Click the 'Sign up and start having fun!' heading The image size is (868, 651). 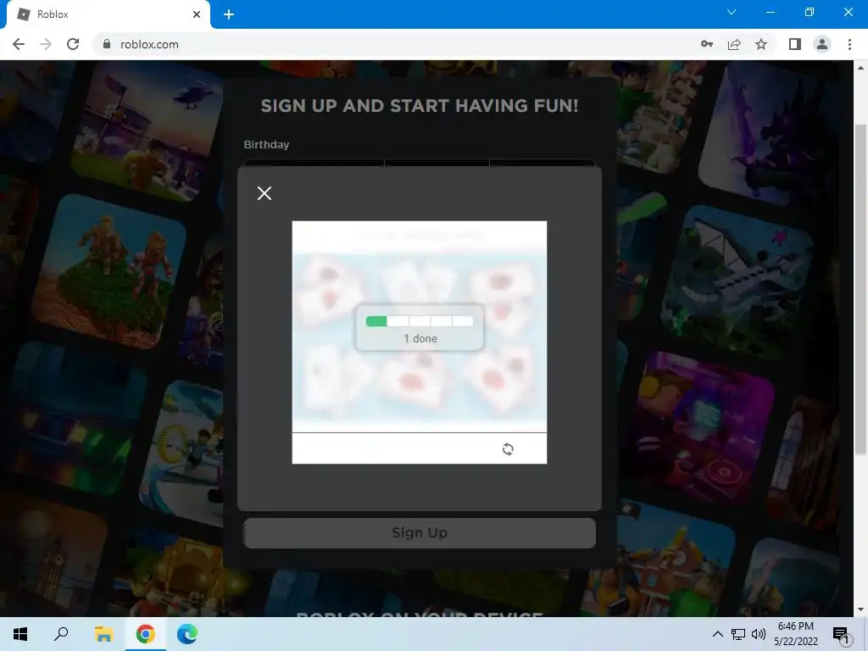[420, 106]
